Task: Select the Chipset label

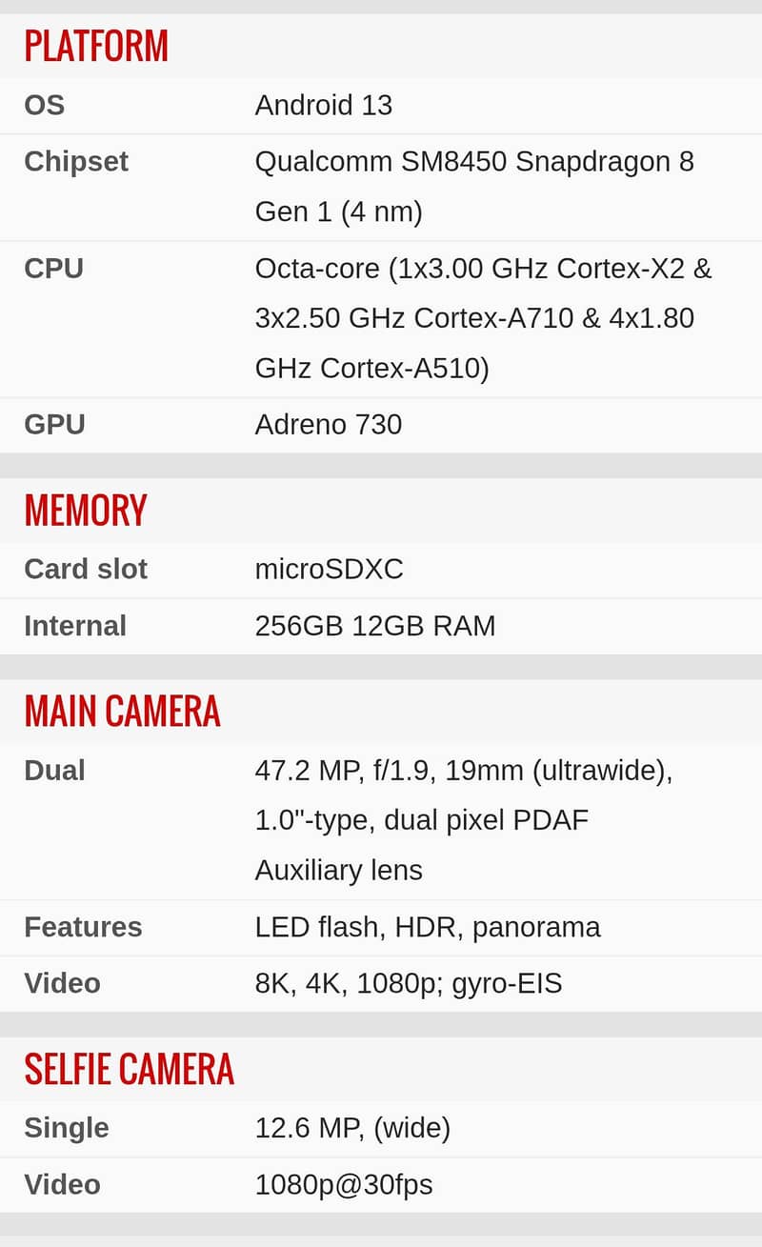Action: pos(76,162)
